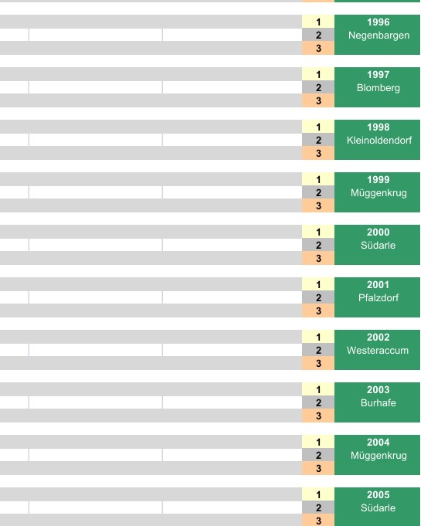Select the 2000 Südarle green cell
This screenshot has height=526, width=431.
tap(377, 245)
